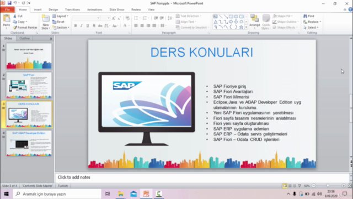Open the Shape Outline dropdown

pos(286,22)
